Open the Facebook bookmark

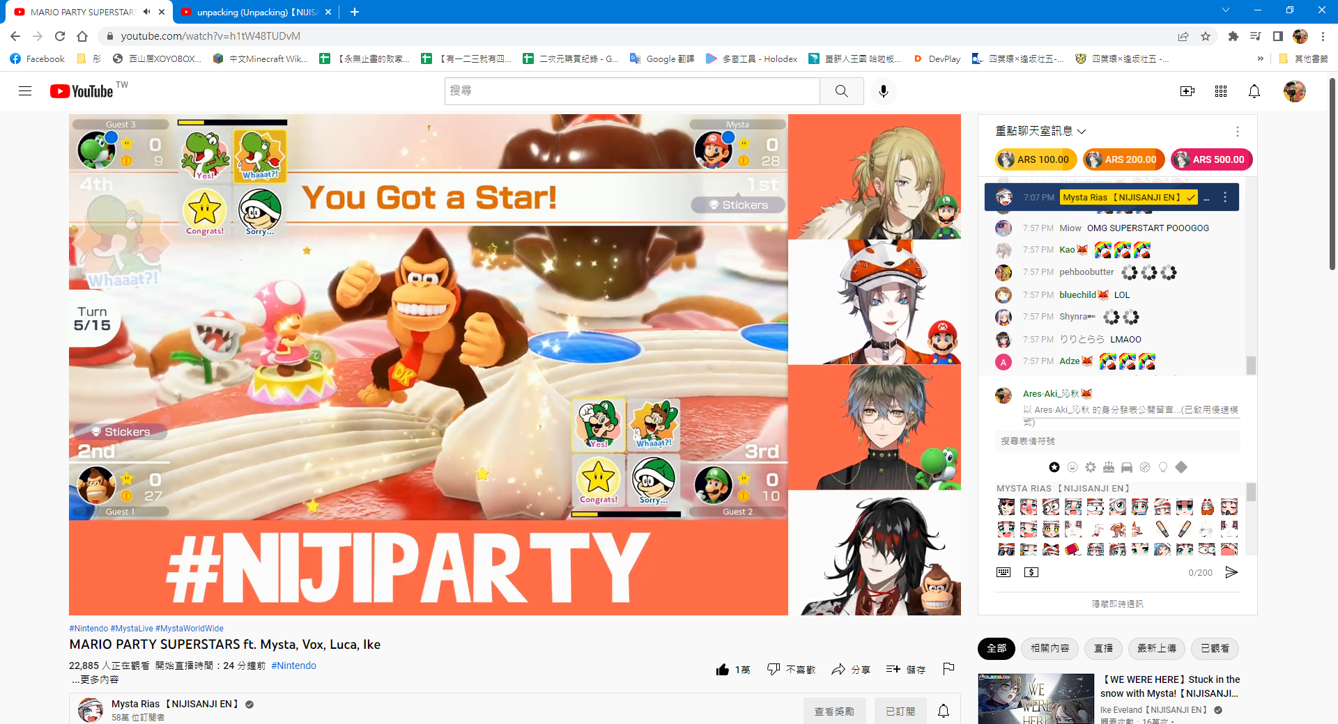(x=38, y=59)
